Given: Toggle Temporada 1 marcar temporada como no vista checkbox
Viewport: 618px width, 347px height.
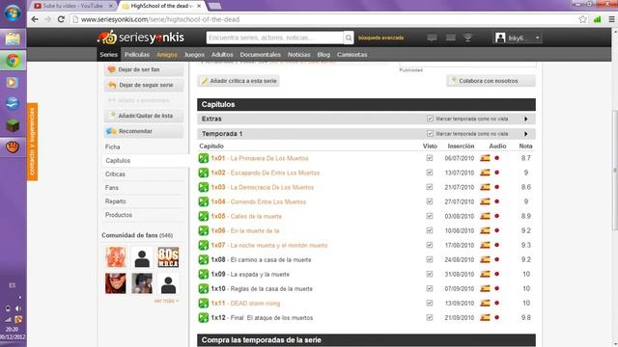Looking at the screenshot, I should pyautogui.click(x=430, y=134).
